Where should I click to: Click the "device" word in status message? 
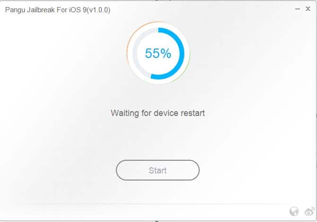[x=166, y=113]
